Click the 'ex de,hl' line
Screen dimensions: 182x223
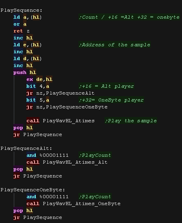tap(39, 79)
